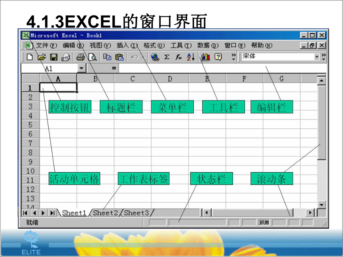Switch to the Sheet3 tab
The height and width of the screenshot is (257, 343).
pos(136,213)
